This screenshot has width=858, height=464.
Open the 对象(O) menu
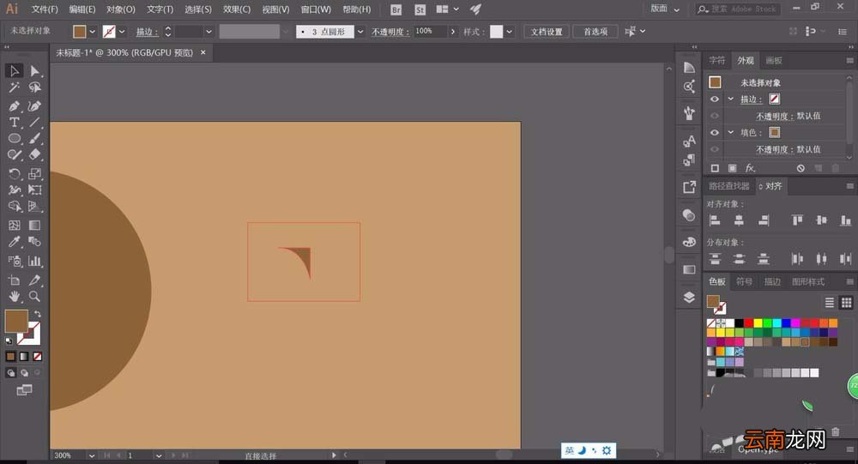120,9
